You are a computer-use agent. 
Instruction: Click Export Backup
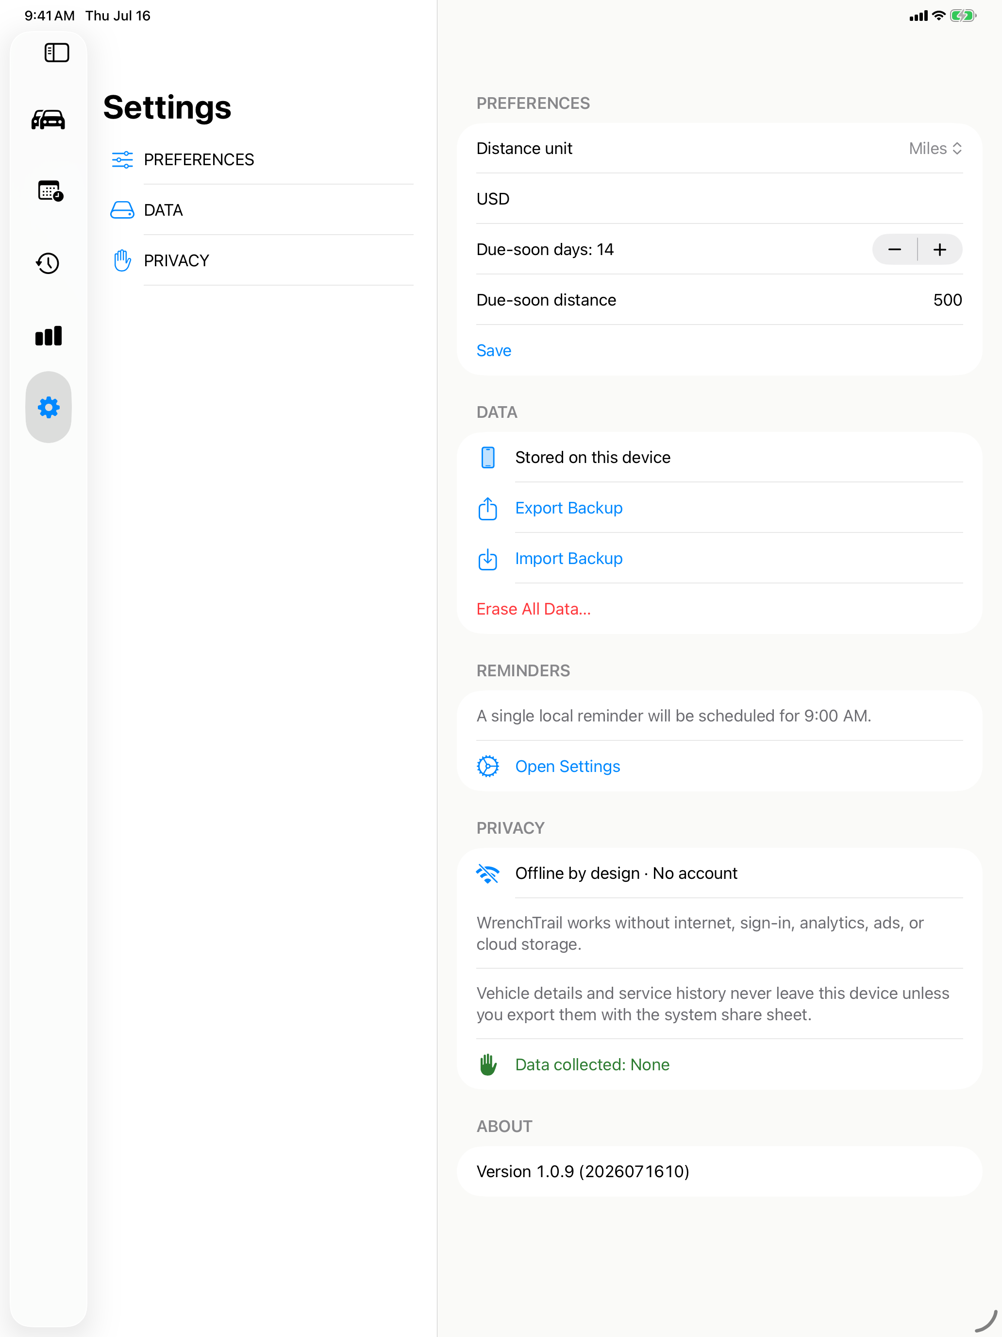pyautogui.click(x=569, y=508)
